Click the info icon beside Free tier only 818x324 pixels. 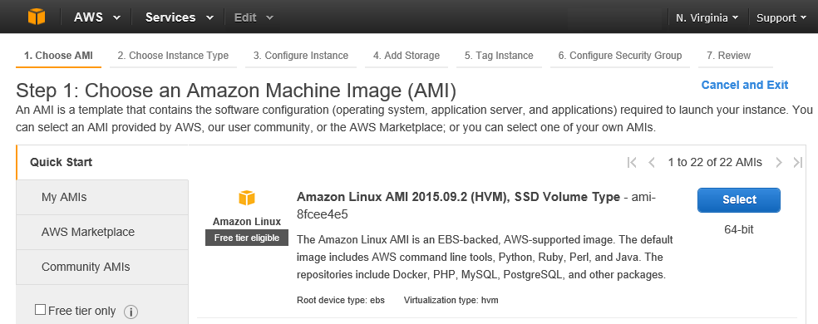click(131, 312)
